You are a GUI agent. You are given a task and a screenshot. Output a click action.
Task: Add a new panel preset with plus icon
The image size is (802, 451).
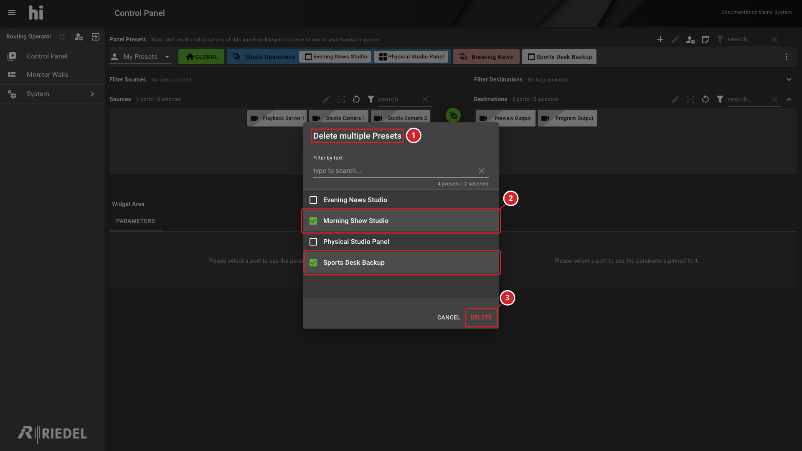click(660, 39)
